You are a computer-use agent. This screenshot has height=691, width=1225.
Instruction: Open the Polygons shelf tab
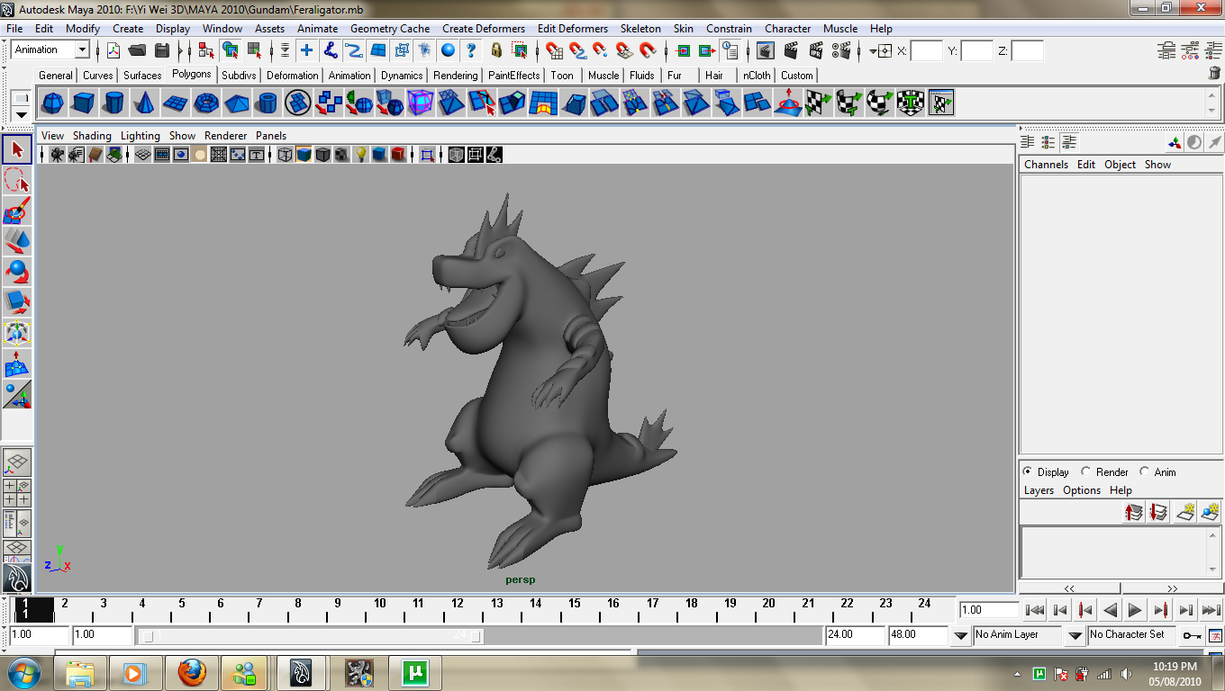(192, 75)
